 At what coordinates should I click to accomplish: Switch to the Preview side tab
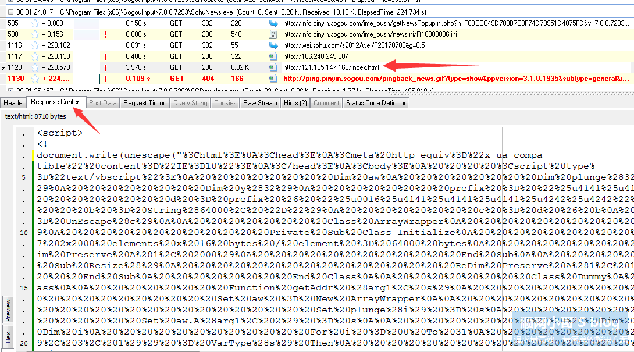tap(8, 310)
